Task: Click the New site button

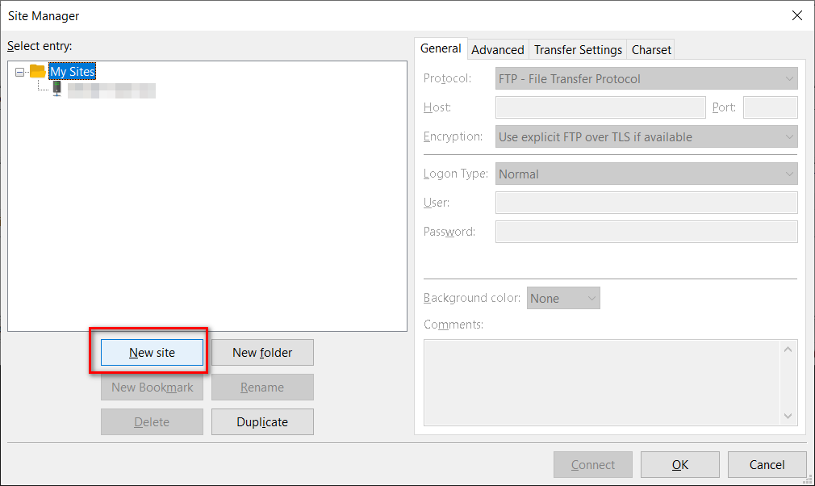Action: (152, 353)
